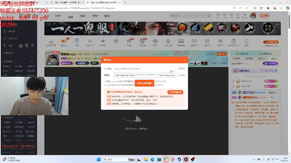Screen dimensions: 291x163
Task: Open the Windows Start menu
Action: coord(99,159)
